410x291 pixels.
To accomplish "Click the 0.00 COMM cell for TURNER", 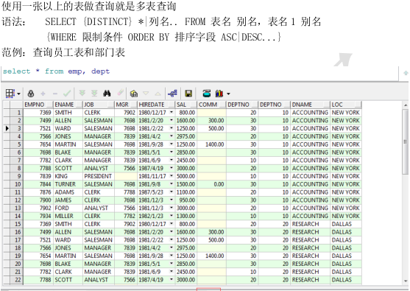I will (x=211, y=184).
